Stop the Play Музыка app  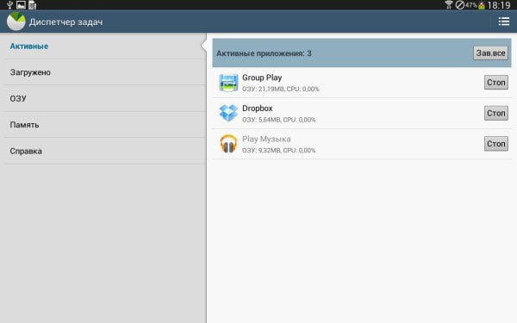496,144
